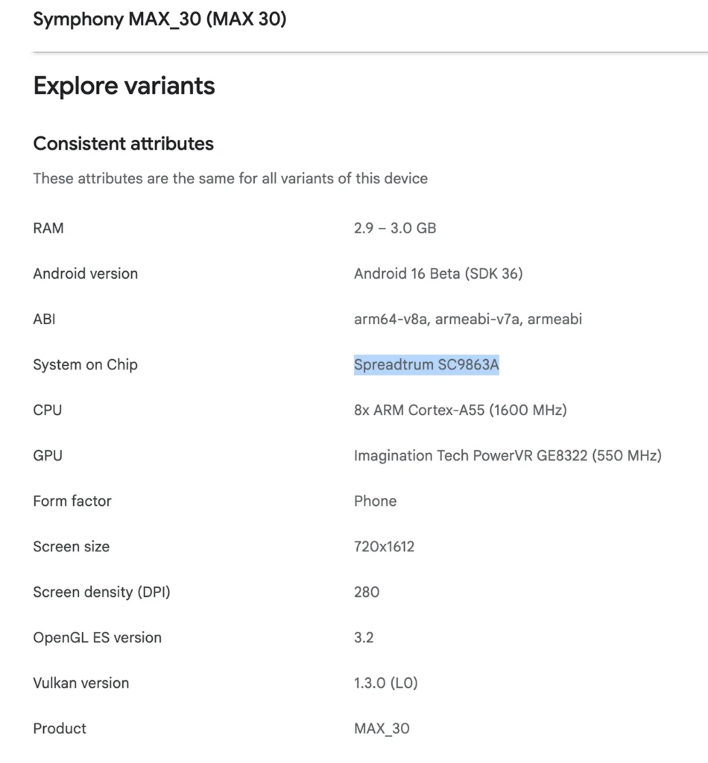Click the System on Chip label

coord(85,364)
